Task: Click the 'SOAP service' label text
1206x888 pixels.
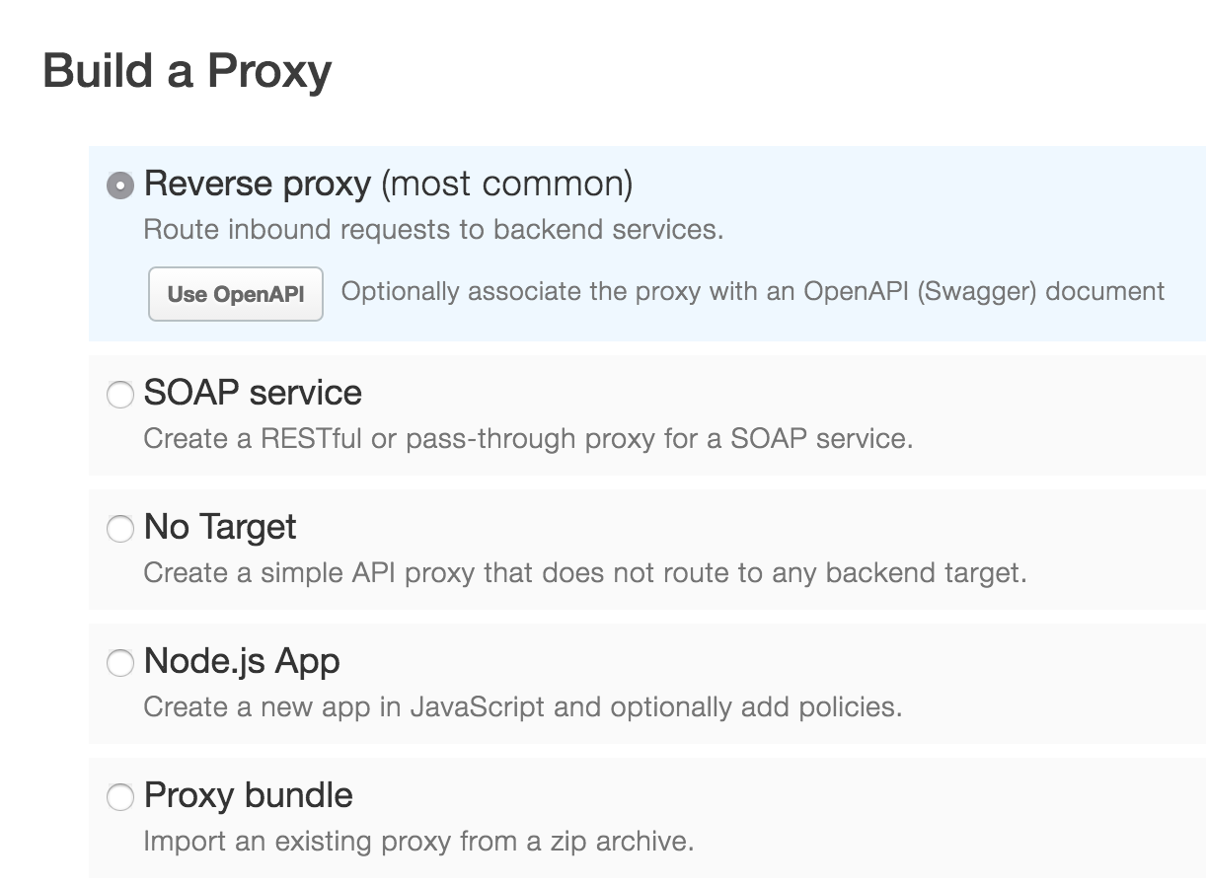Action: point(253,393)
